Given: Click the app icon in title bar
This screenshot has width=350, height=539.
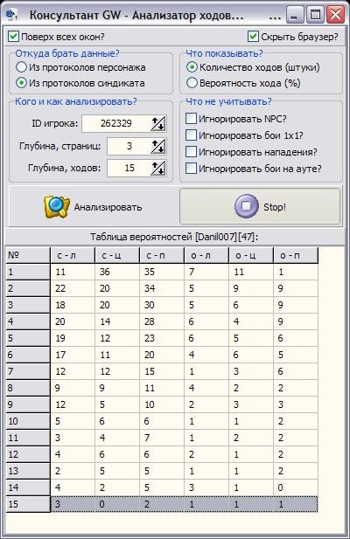Looking at the screenshot, I should click(x=11, y=15).
